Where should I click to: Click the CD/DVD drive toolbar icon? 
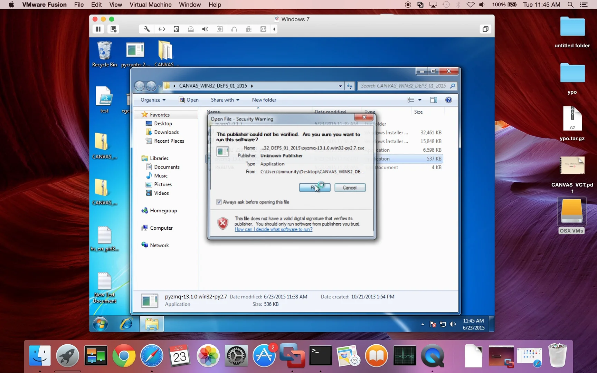(191, 29)
